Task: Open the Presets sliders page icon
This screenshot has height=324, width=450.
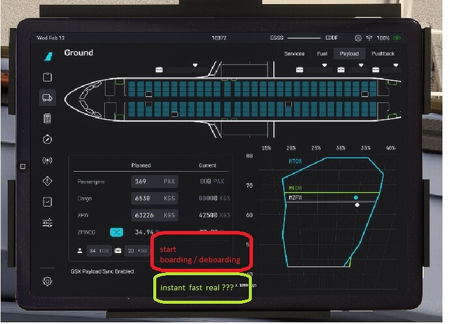Action: pos(48,223)
